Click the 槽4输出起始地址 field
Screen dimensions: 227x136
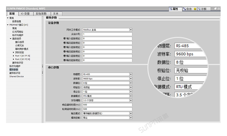(107, 51)
